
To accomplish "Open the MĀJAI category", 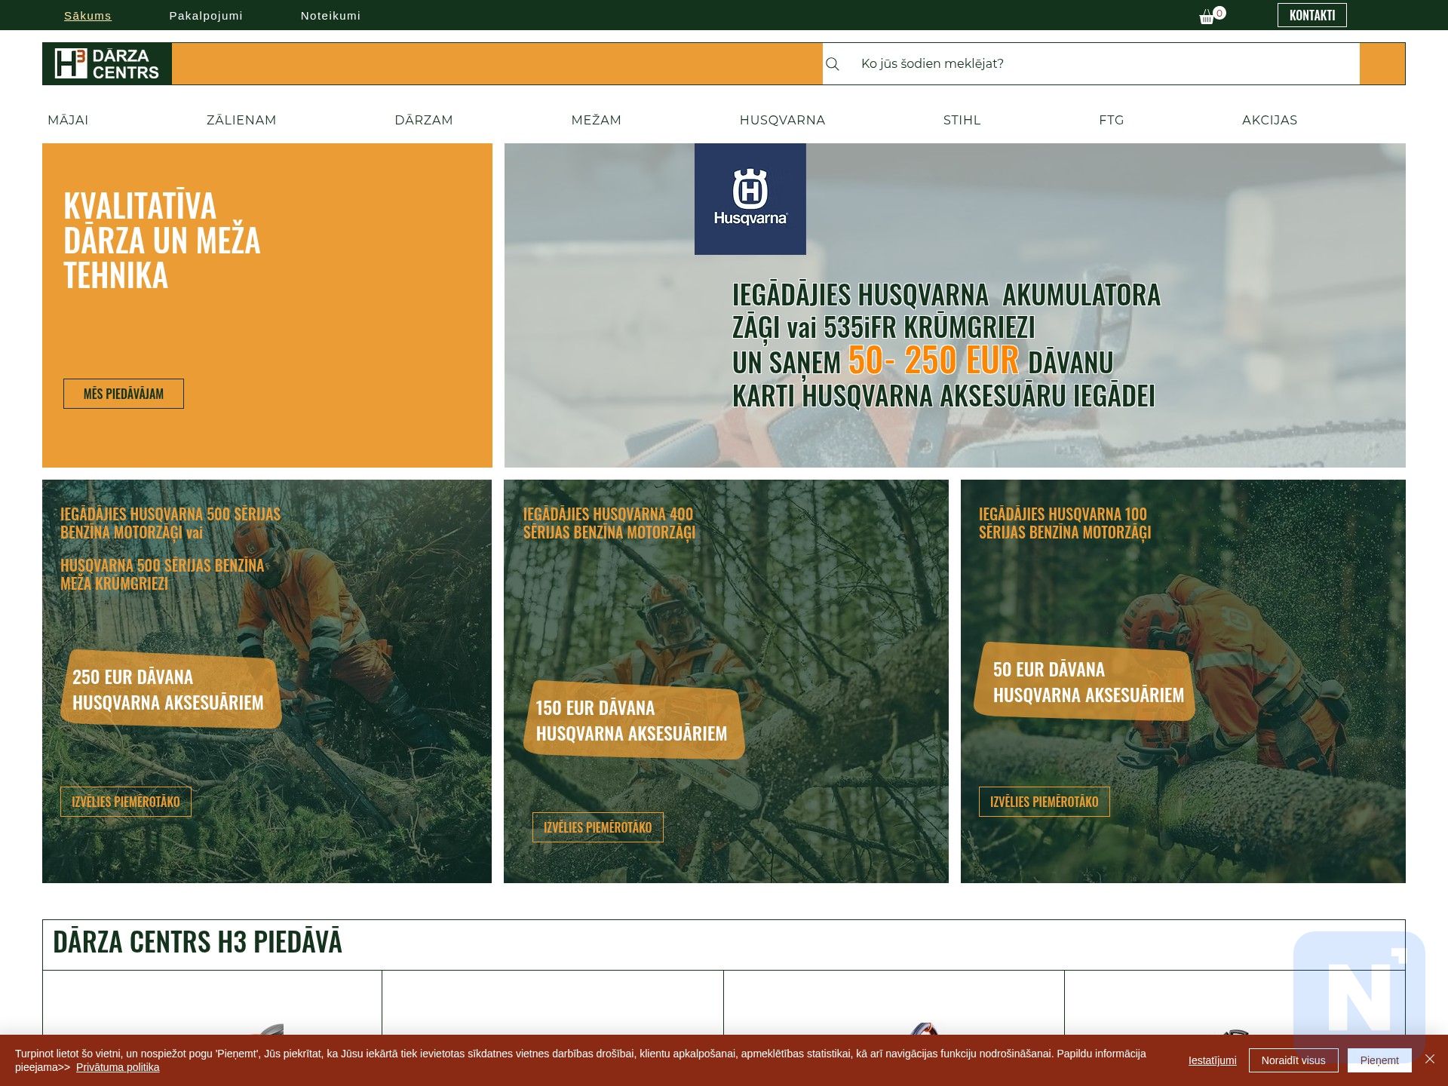I will pyautogui.click(x=68, y=120).
